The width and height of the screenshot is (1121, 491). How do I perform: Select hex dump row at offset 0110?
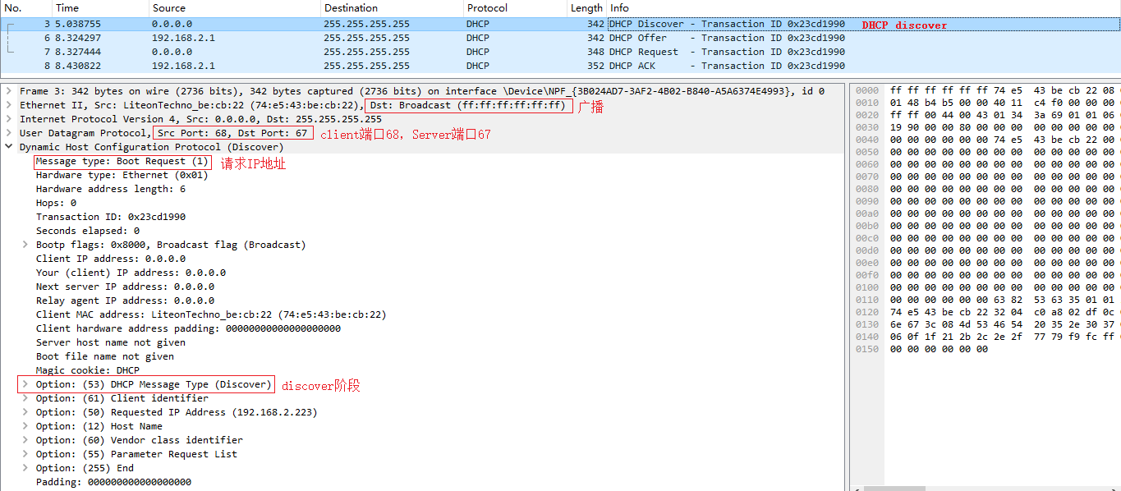click(x=985, y=300)
